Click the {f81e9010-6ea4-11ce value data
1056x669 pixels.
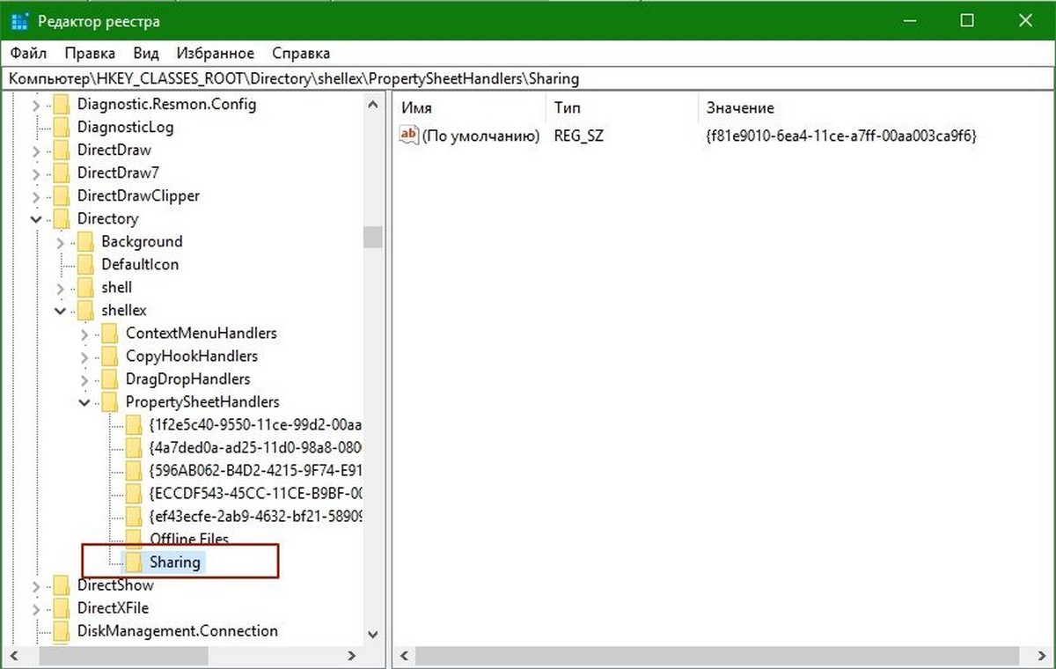click(x=841, y=136)
